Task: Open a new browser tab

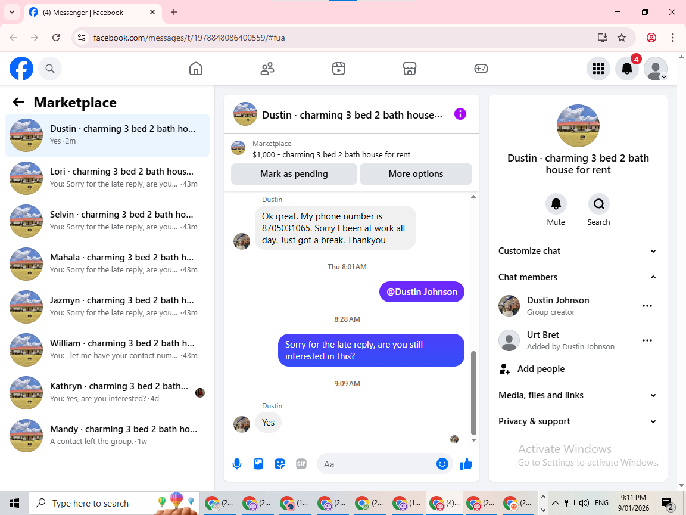Action: pos(174,13)
